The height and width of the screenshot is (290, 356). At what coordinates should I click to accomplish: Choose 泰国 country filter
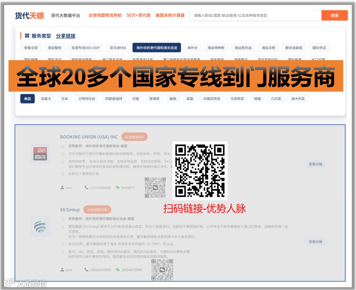pyautogui.click(x=190, y=99)
